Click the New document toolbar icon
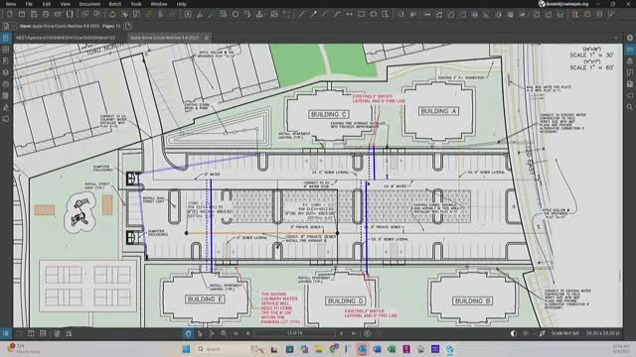Image resolution: width=636 pixels, height=357 pixels. 10,14
